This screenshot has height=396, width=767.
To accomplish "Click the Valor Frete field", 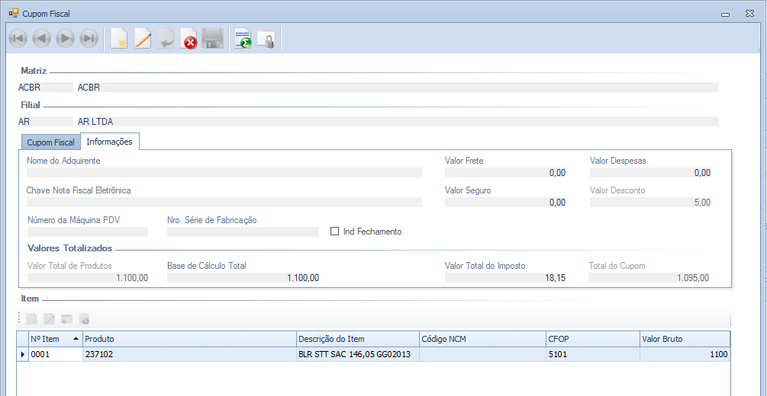I will (505, 173).
